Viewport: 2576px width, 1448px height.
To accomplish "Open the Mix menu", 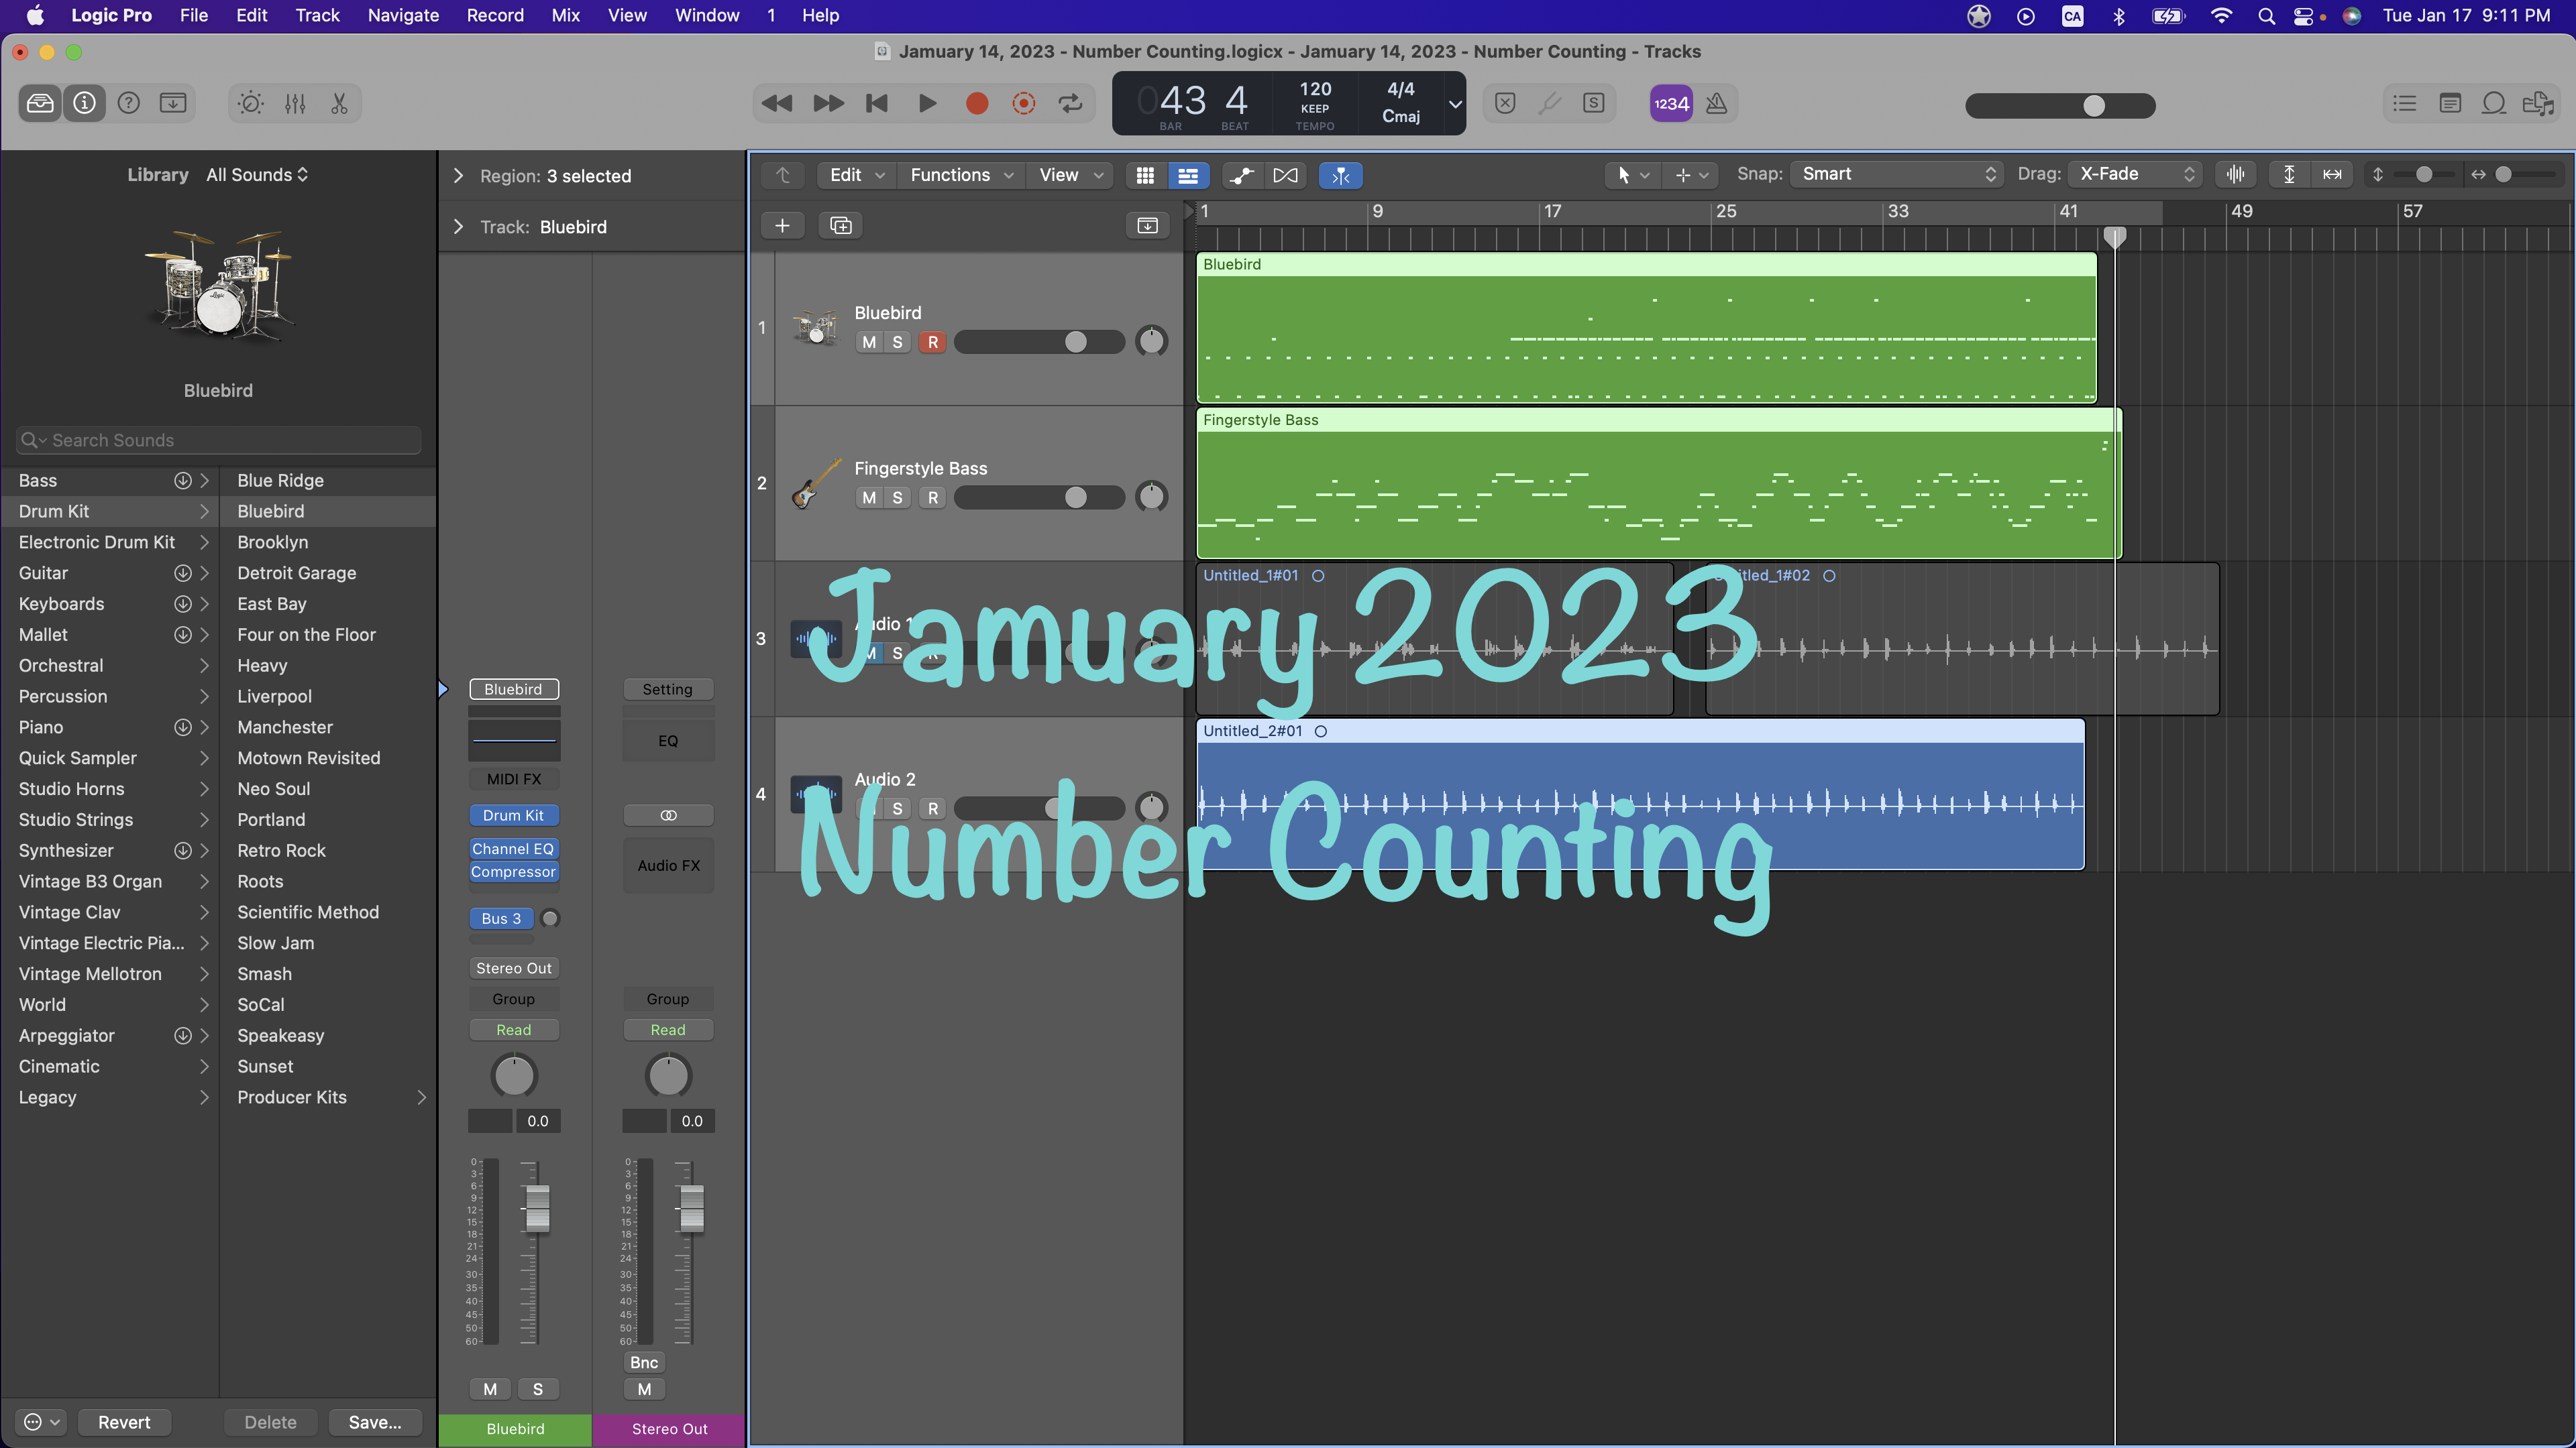I will coord(565,15).
